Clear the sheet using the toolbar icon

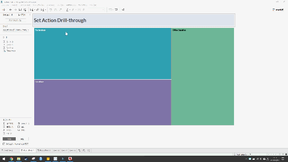coord(42,10)
